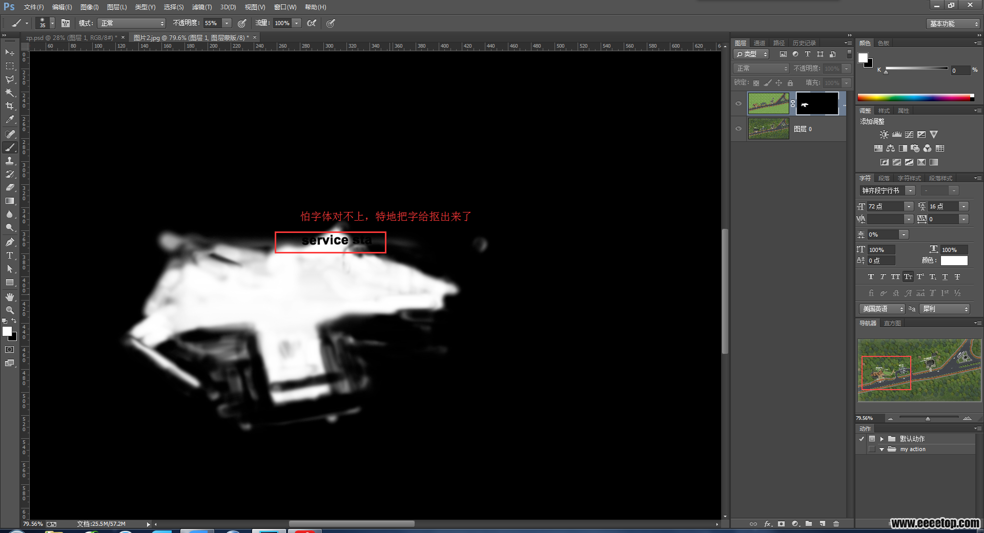Viewport: 984px width, 533px height.
Task: Select the Rectangular Marquee tool
Action: [10, 66]
